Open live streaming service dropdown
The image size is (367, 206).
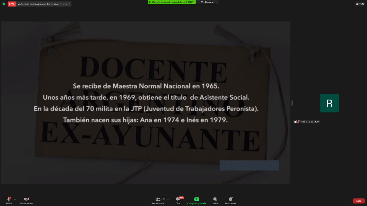(x=69, y=4)
